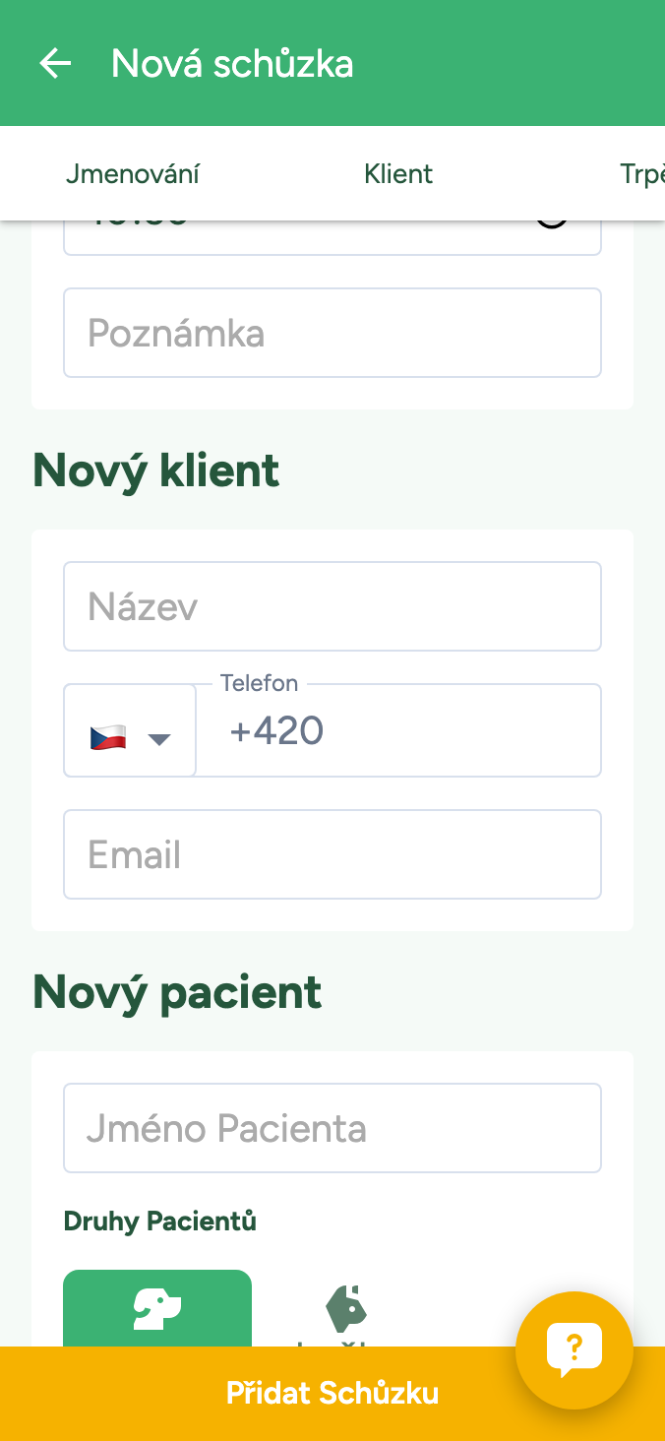Switch to the Jmenování tab
The image size is (665, 1441).
133,174
